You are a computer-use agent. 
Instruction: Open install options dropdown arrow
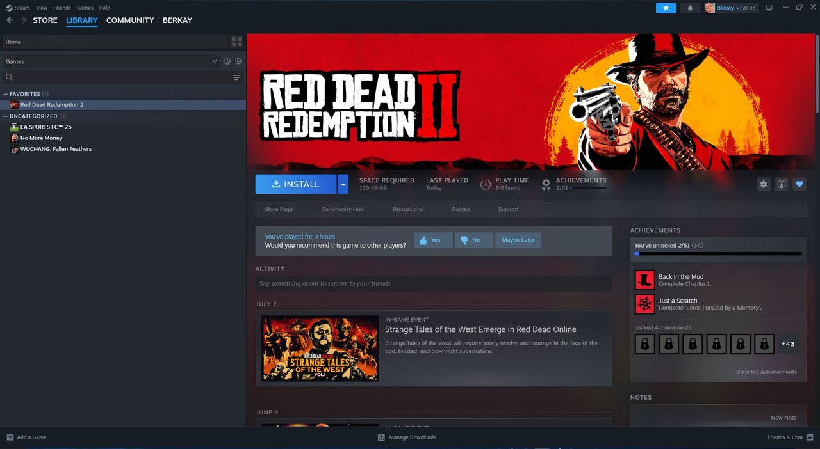coord(343,184)
